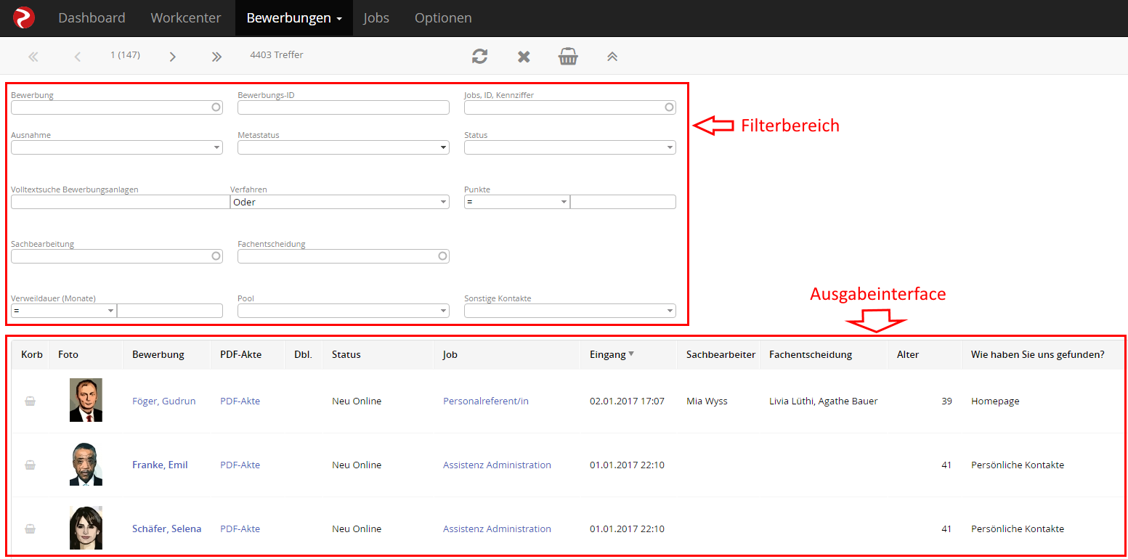Click the Verweildauer value input field
Screen dimensions: 1128x559
click(170, 311)
